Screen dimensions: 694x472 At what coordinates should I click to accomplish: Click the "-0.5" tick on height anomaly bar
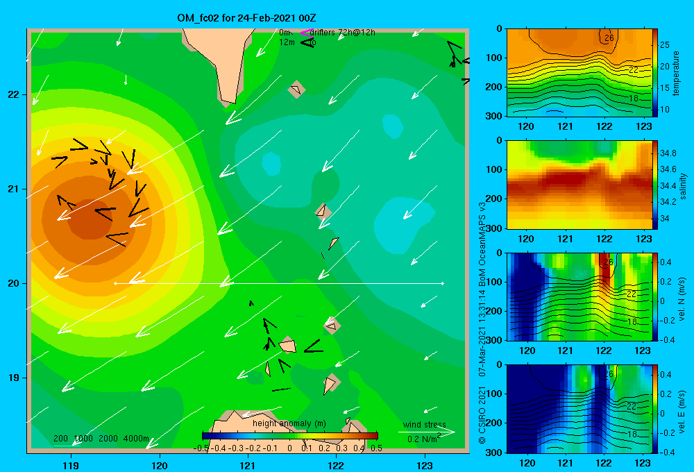[201, 448]
